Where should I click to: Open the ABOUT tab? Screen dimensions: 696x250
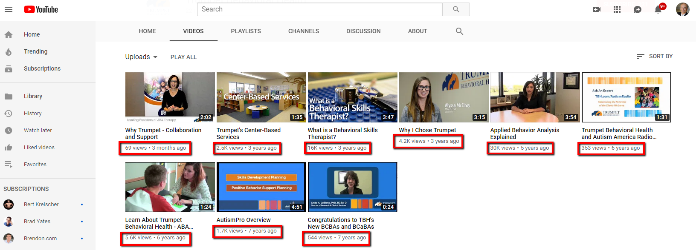(x=418, y=31)
